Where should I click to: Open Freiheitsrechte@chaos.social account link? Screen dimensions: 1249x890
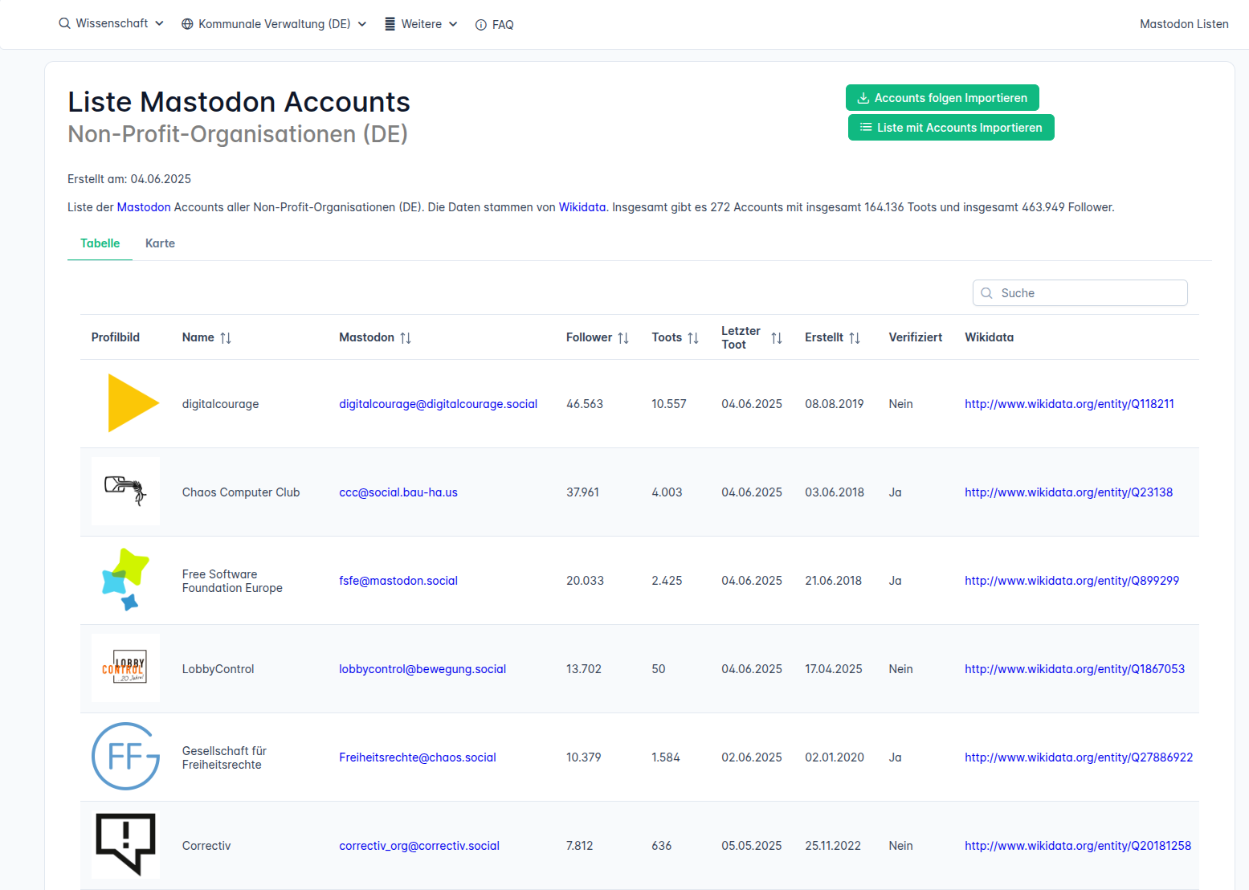[x=418, y=757]
